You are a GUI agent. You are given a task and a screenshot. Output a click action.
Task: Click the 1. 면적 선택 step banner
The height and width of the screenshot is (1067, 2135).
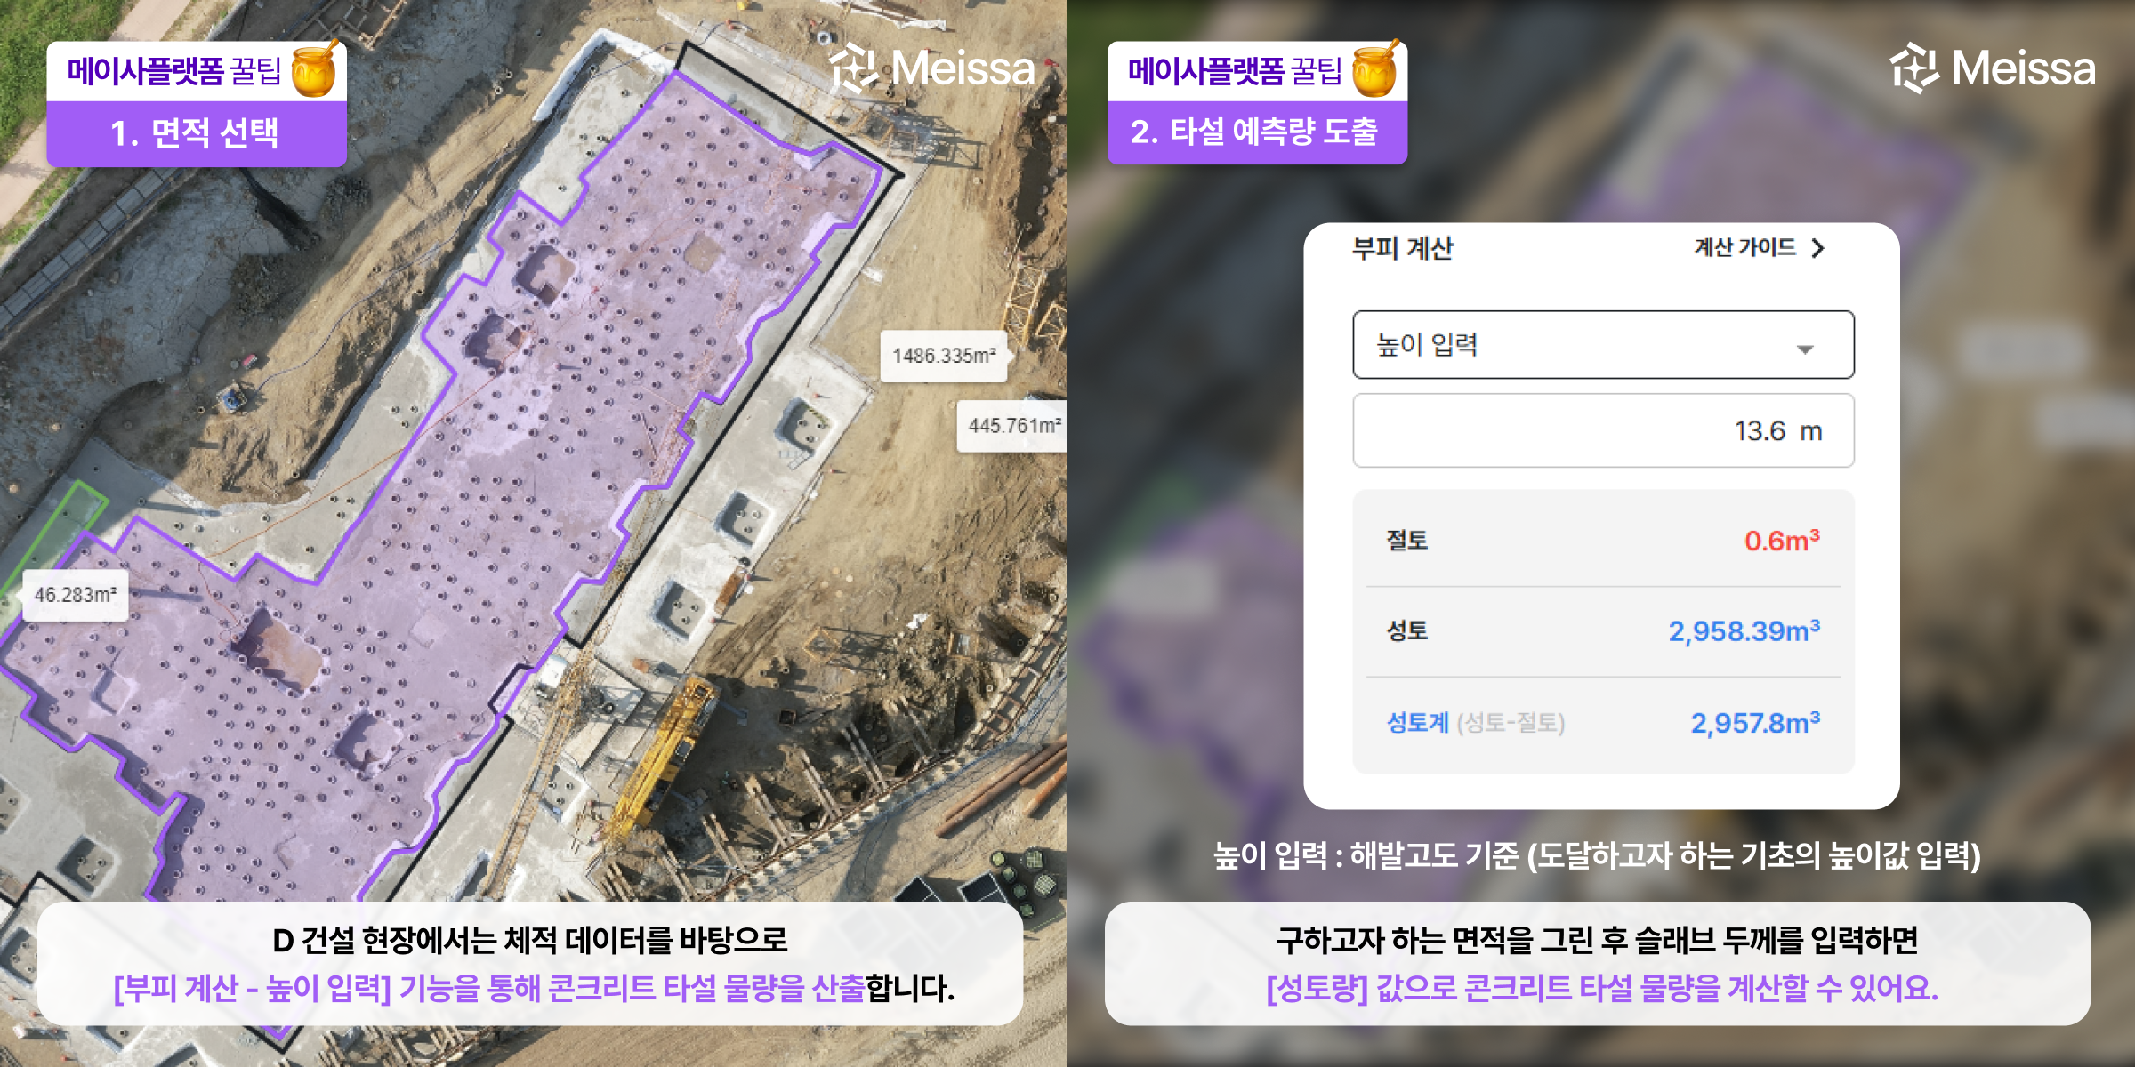point(197,133)
